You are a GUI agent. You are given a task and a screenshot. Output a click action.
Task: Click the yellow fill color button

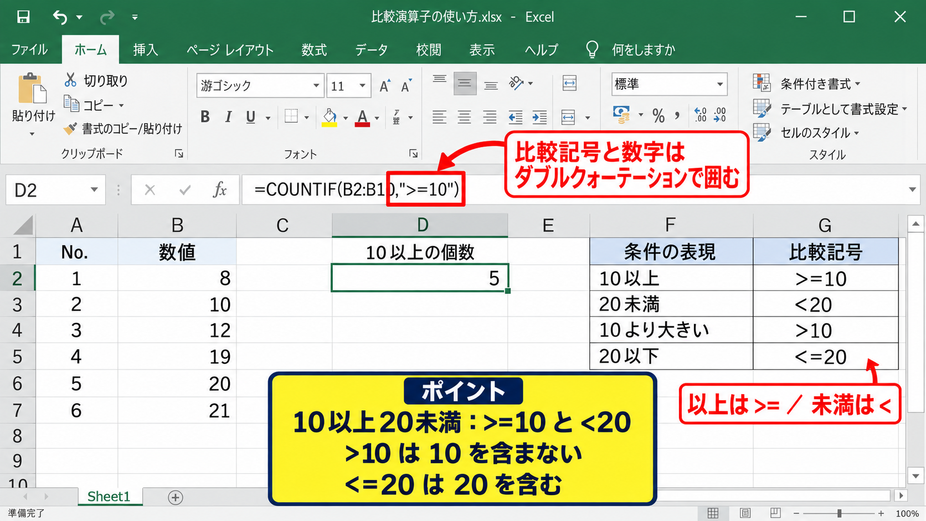(330, 117)
